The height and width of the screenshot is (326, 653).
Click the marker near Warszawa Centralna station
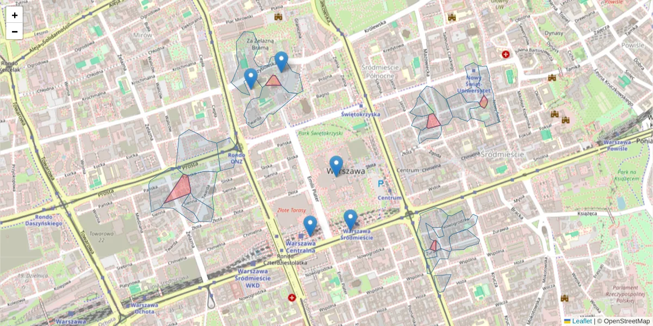[x=310, y=223]
